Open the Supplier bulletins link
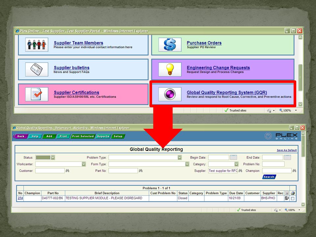The image size is (316, 237). (x=71, y=67)
